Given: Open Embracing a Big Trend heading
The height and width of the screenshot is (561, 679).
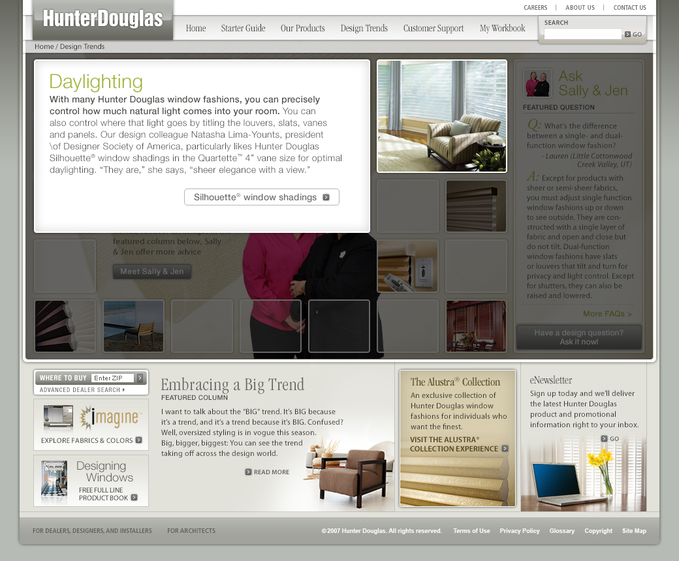Looking at the screenshot, I should point(232,384).
